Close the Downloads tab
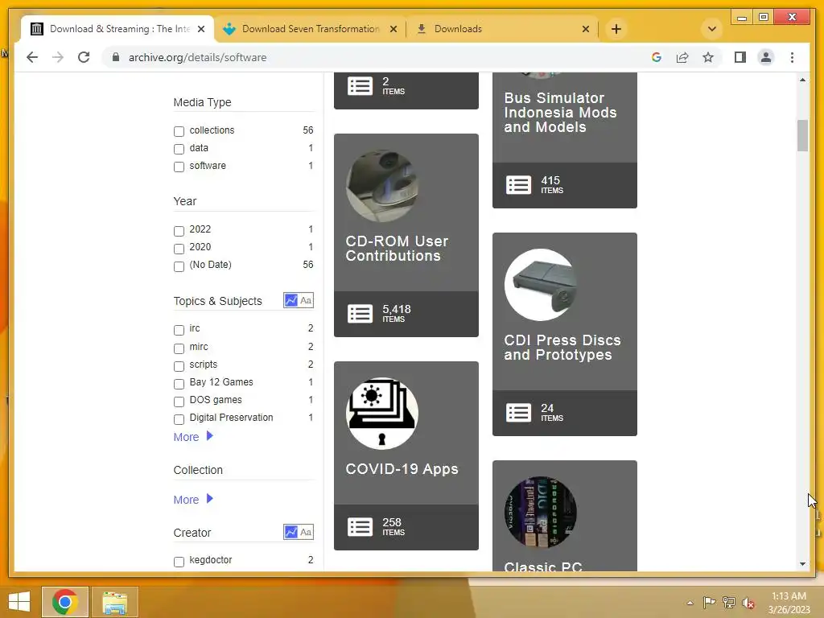This screenshot has width=824, height=618. tap(586, 29)
